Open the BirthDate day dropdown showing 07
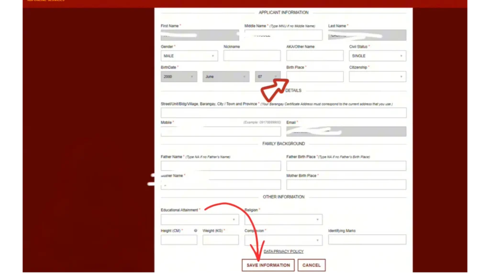490x275 pixels. [267, 76]
